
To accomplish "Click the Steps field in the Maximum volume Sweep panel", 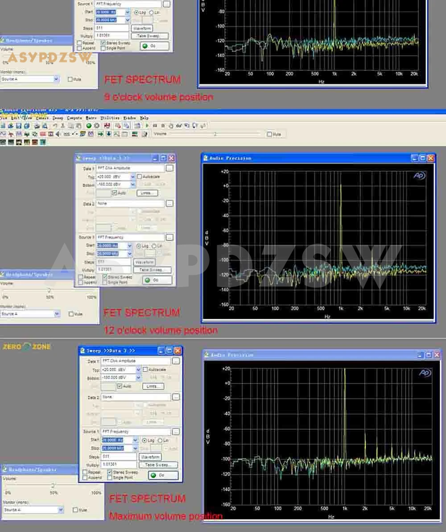I will (119, 457).
